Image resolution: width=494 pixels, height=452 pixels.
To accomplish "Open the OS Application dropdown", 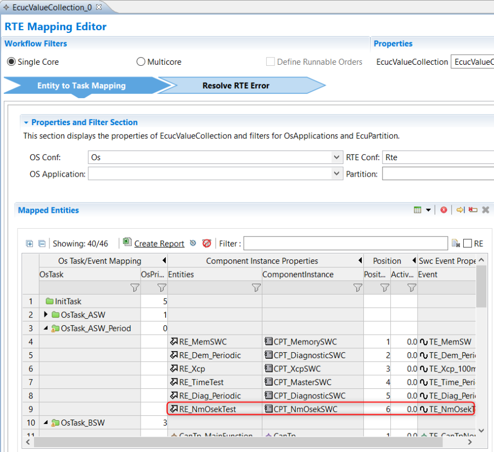I will coord(336,173).
